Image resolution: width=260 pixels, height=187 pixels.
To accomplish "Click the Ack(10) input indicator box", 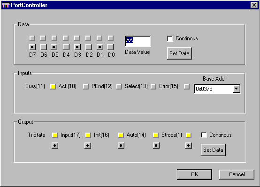I will [x=86, y=86].
